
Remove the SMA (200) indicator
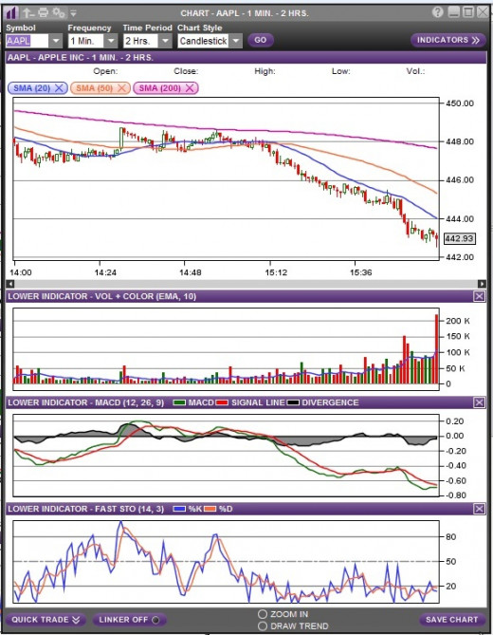click(x=190, y=88)
